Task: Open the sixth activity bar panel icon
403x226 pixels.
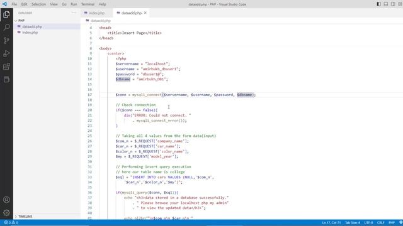Action: 6,80
